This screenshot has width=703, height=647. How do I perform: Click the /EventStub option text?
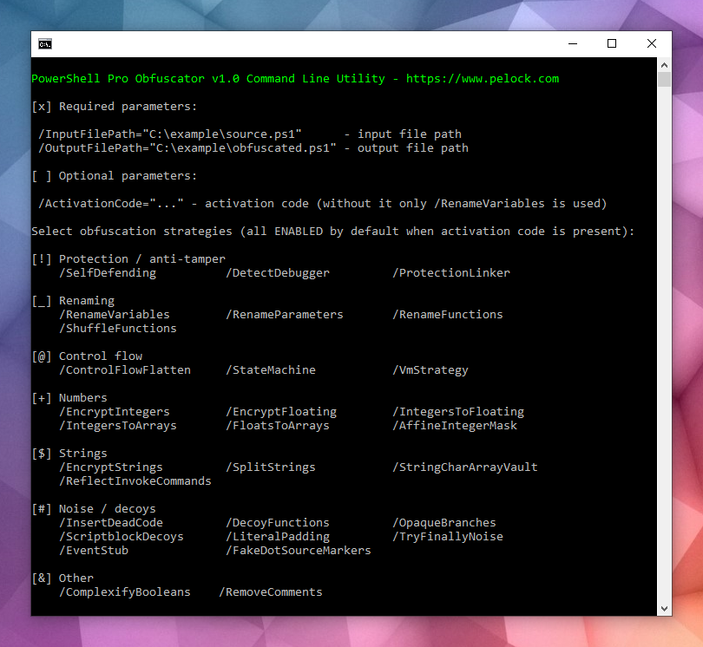pos(94,551)
